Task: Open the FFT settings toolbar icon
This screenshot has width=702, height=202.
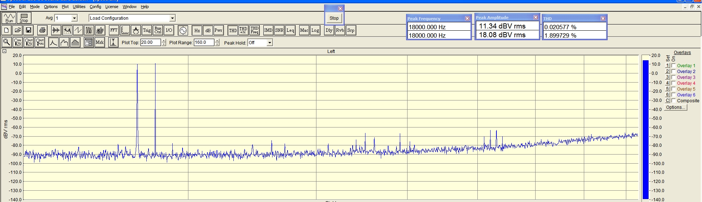Action: coord(114,30)
